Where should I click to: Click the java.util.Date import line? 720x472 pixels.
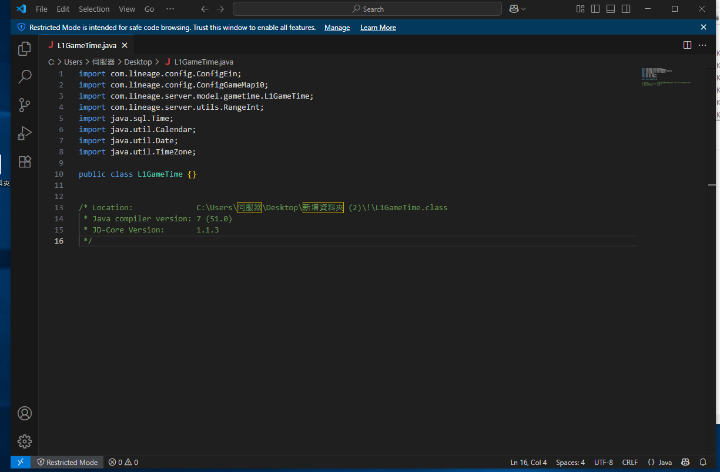point(128,141)
